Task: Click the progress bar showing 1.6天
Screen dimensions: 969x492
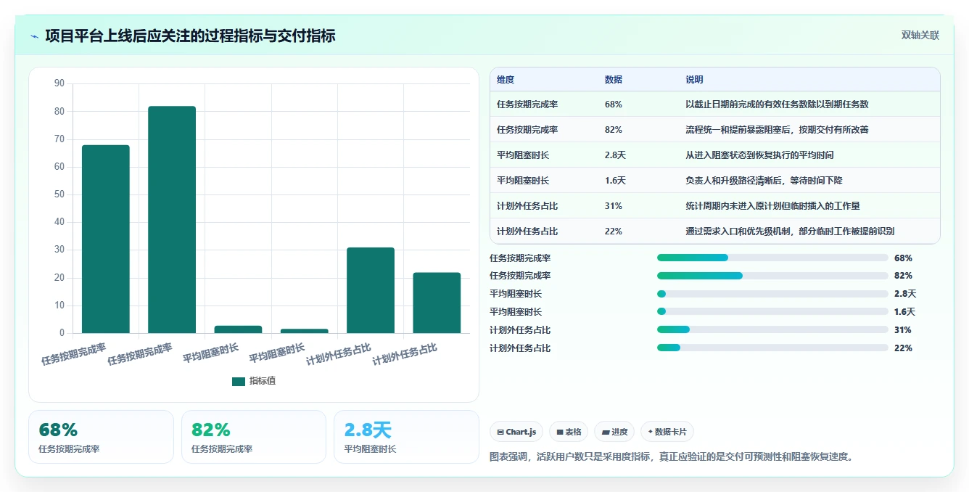Action: (772, 312)
